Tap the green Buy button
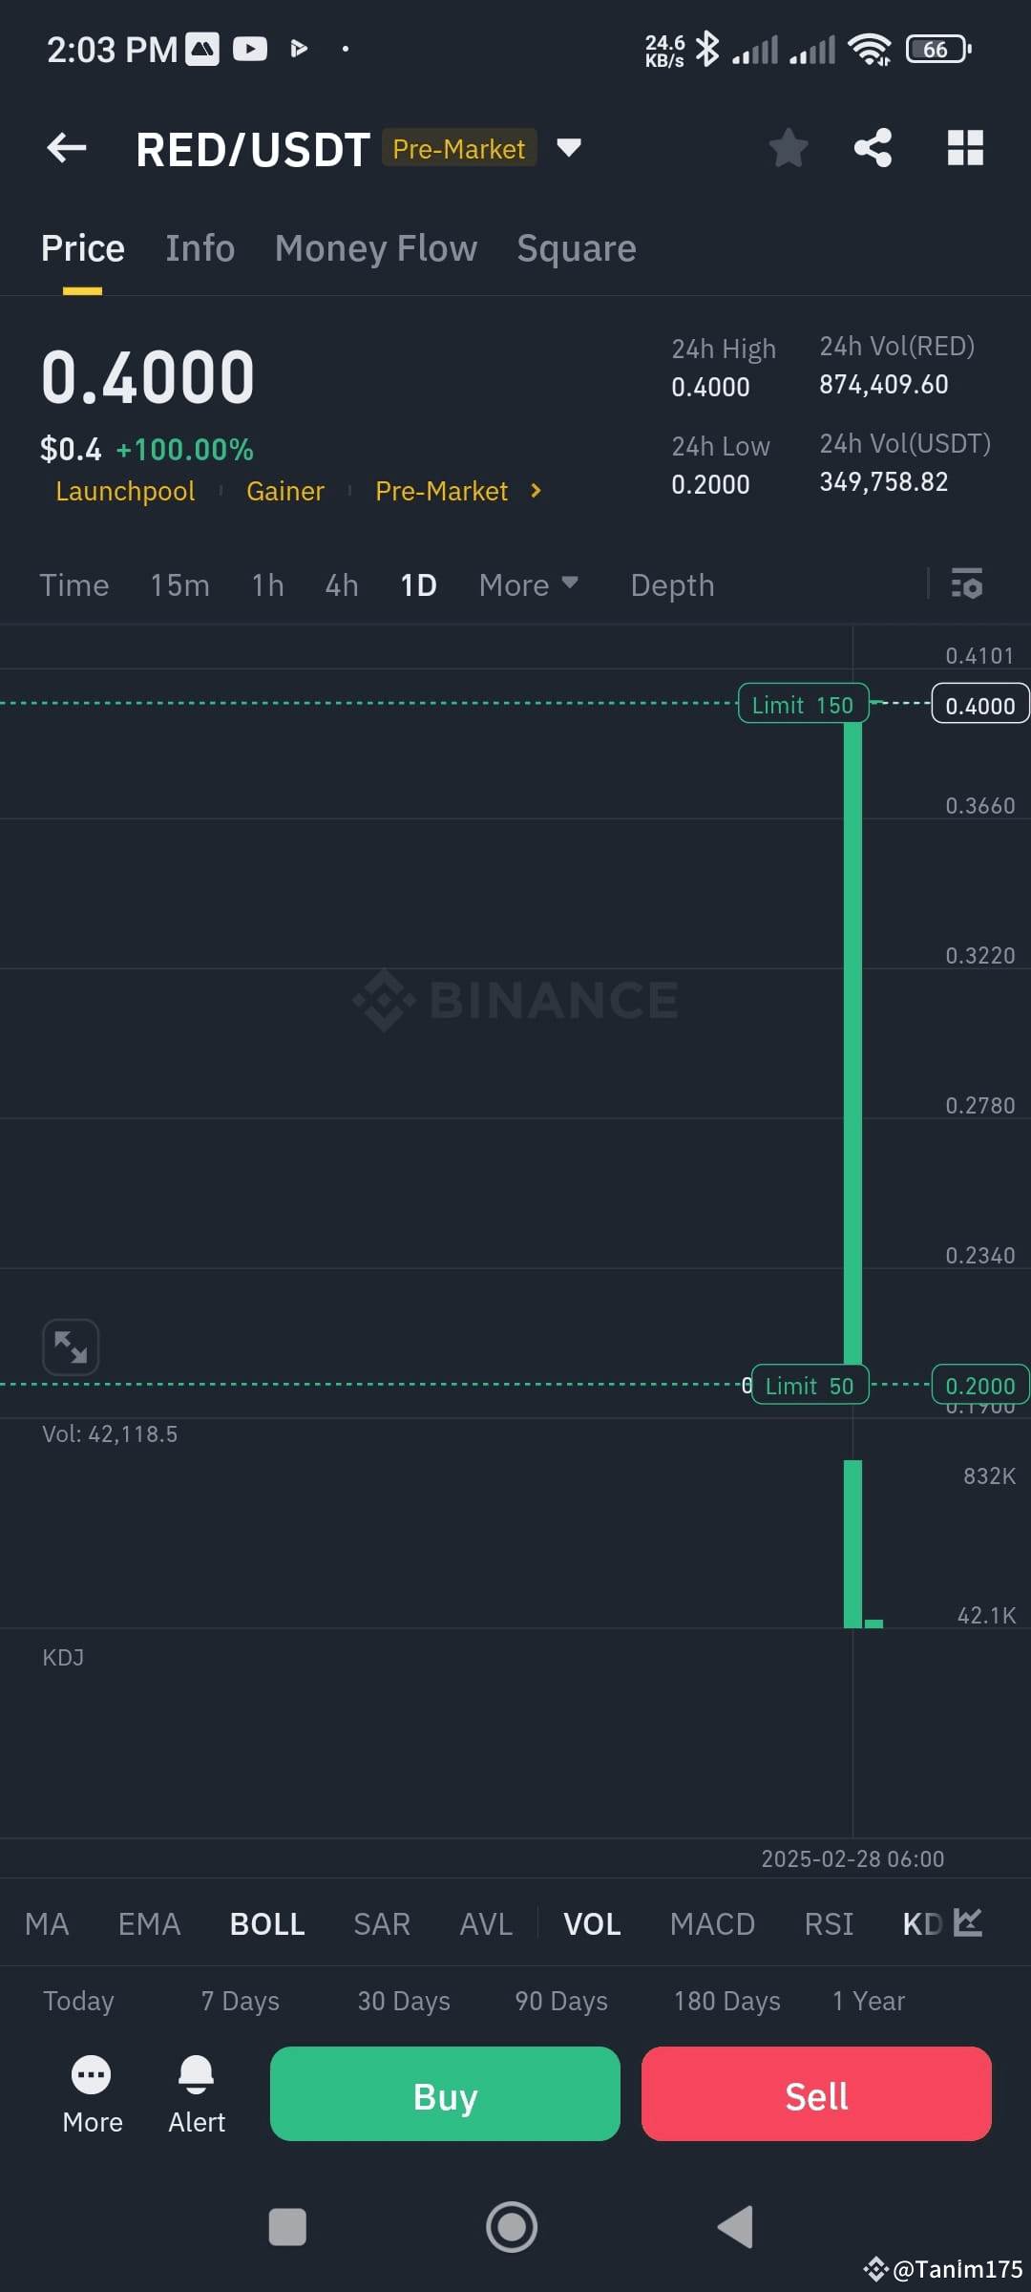The width and height of the screenshot is (1031, 2292). pos(445,2093)
